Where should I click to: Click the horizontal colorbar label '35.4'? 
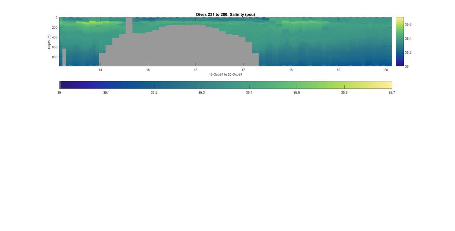coord(249,92)
